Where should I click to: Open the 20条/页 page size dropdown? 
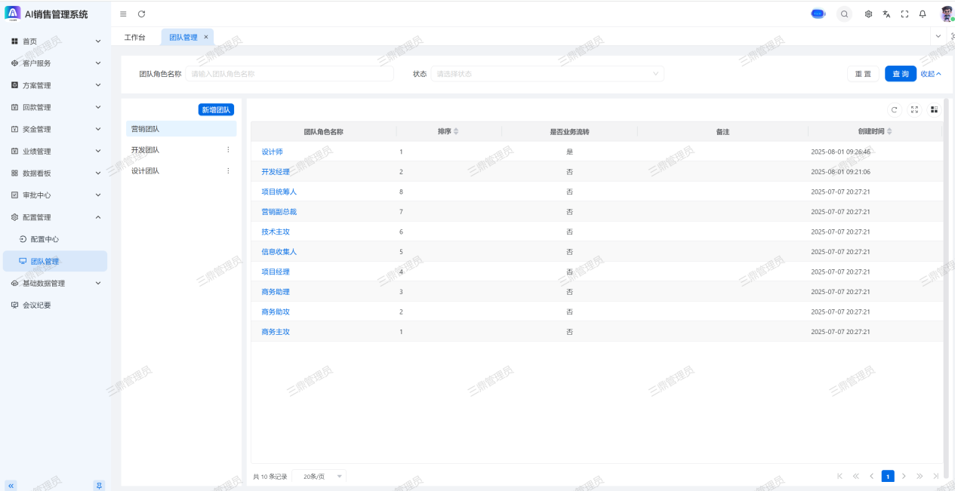pyautogui.click(x=319, y=477)
